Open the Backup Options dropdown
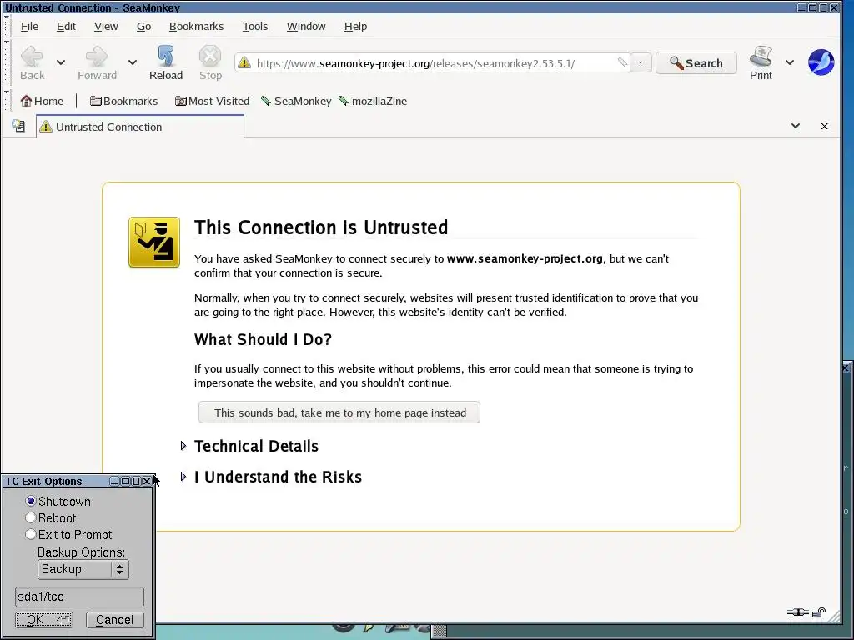The height and width of the screenshot is (640, 854). 83,569
